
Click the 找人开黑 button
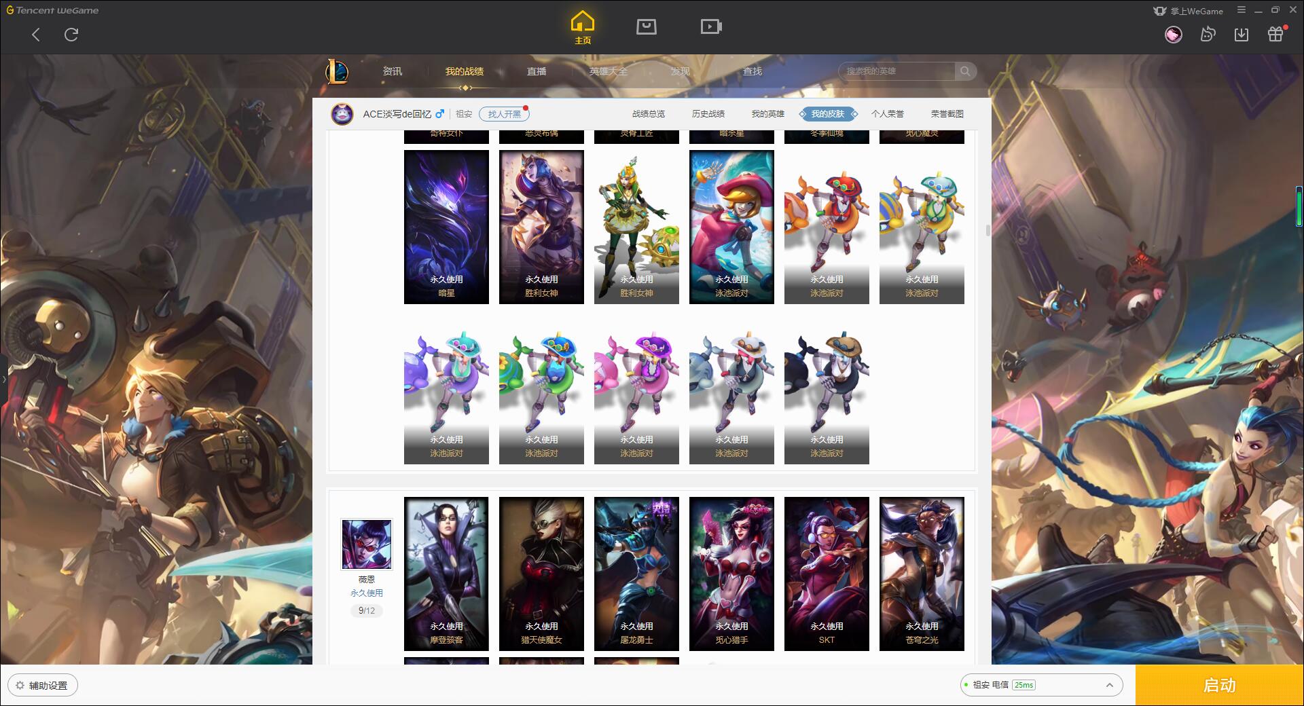pos(504,114)
